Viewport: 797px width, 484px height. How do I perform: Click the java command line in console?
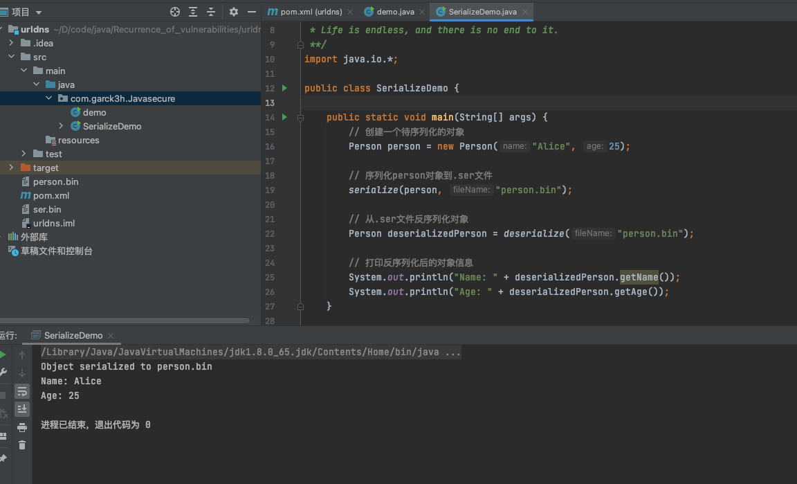(x=250, y=352)
